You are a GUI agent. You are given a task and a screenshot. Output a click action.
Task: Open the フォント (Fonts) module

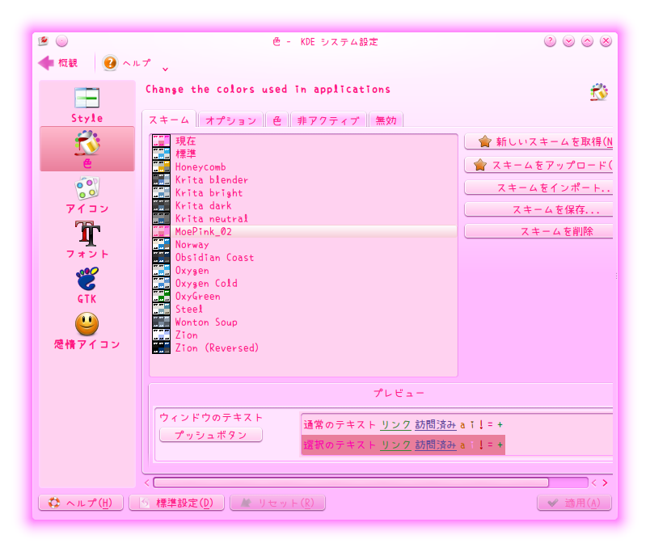click(87, 239)
